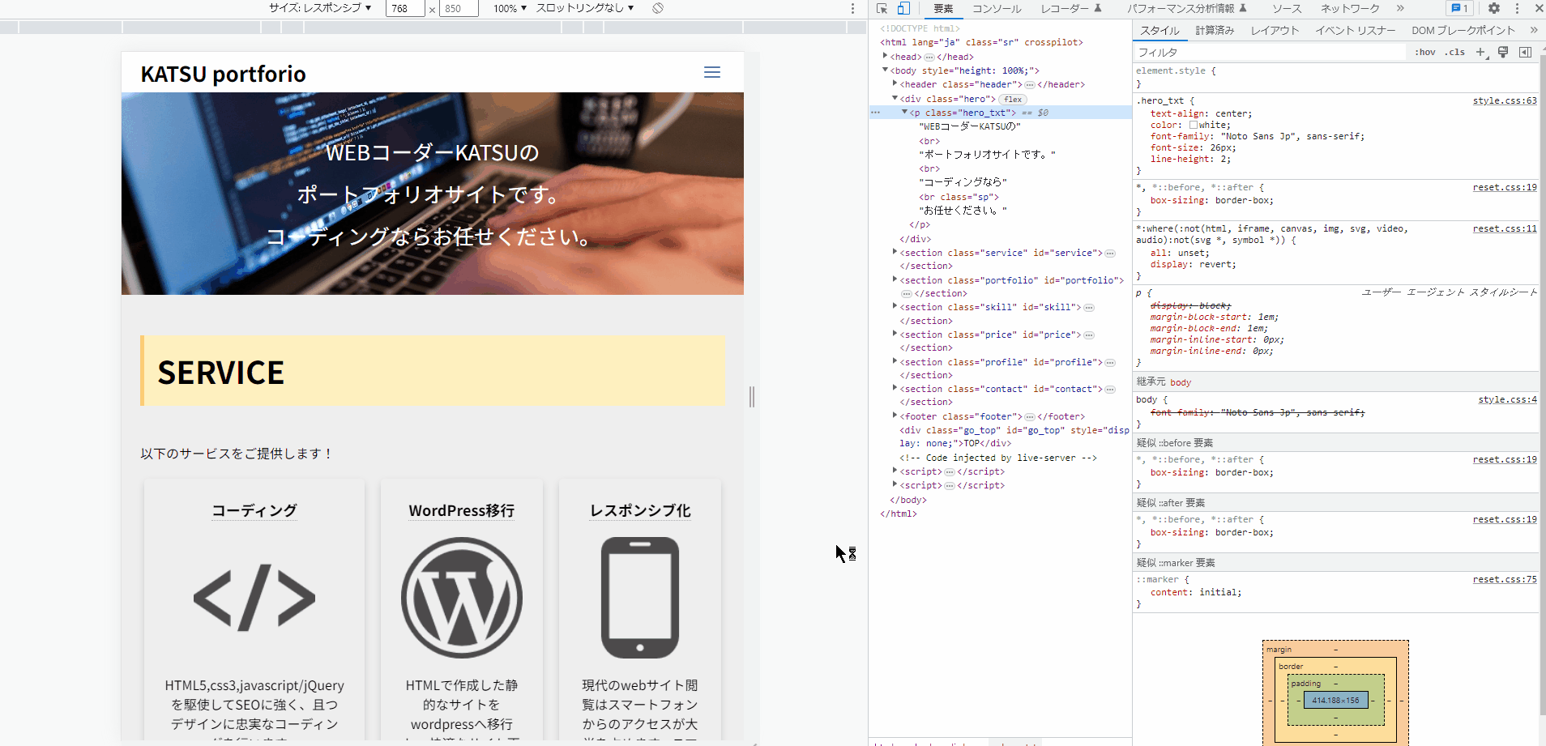1546x746 pixels.
Task: Switch to the ソース tab
Action: 1287,8
